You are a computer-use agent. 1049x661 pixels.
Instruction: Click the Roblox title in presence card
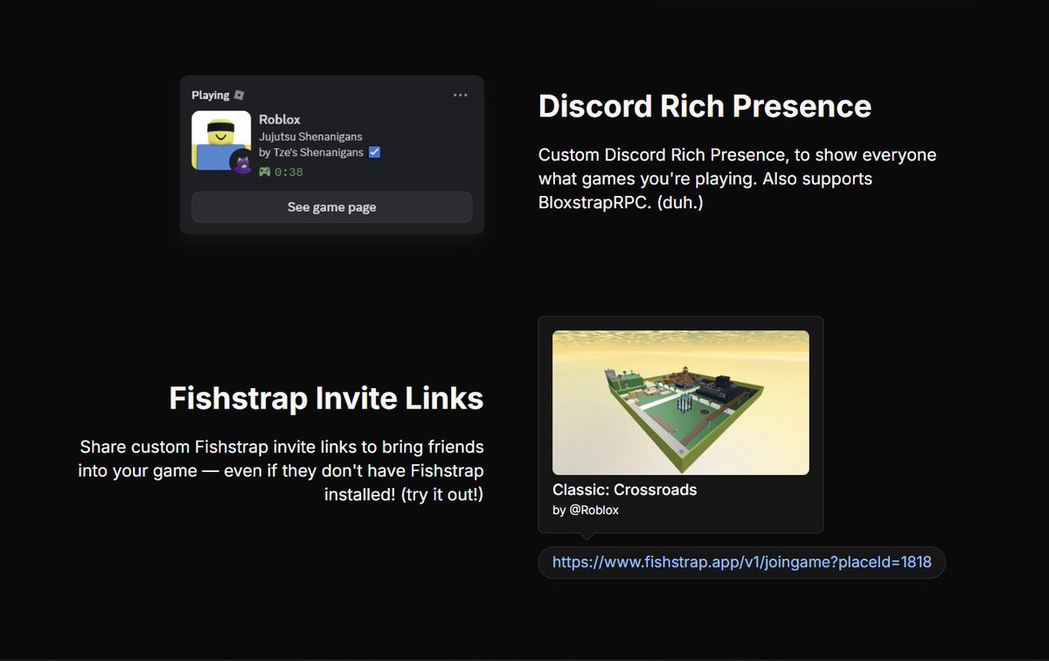(x=280, y=119)
